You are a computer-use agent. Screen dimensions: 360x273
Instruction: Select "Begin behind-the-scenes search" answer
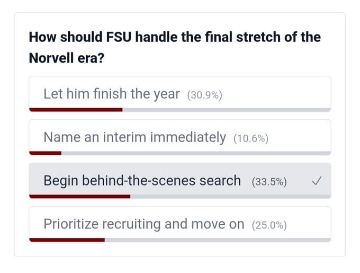point(142,181)
